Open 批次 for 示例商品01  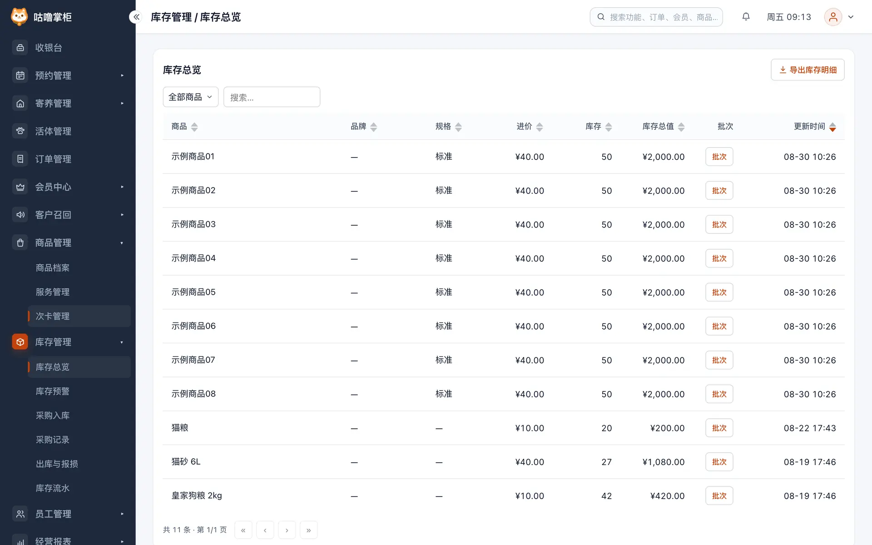tap(719, 157)
